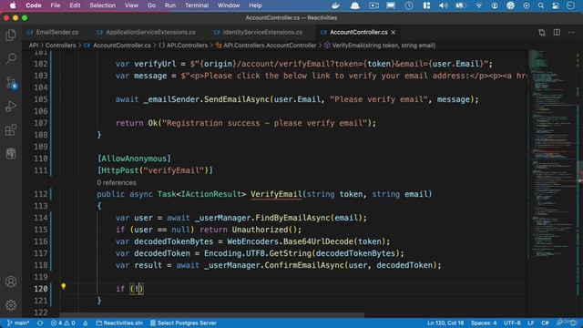This screenshot has height=328, width=583.
Task: Click line number 112 in the gutter
Action: [x=40, y=194]
